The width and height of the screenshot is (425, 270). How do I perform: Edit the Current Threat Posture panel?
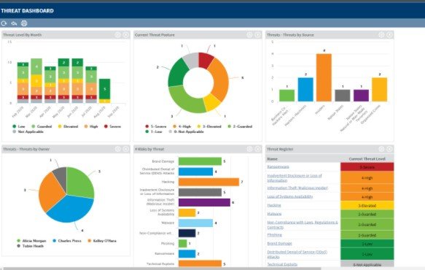click(249, 35)
